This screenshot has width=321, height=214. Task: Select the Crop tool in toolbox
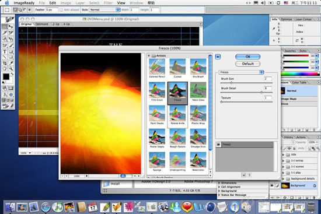click(5, 63)
